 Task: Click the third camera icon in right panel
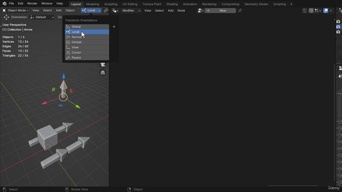[338, 32]
